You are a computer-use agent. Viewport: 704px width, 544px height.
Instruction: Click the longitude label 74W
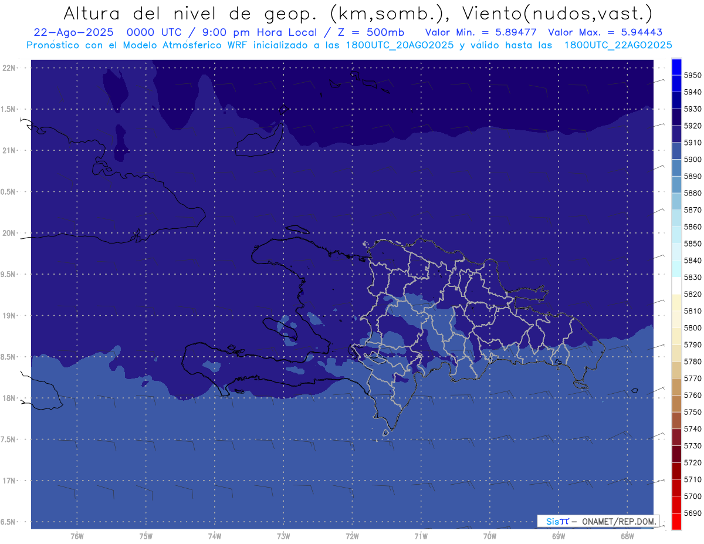(214, 536)
